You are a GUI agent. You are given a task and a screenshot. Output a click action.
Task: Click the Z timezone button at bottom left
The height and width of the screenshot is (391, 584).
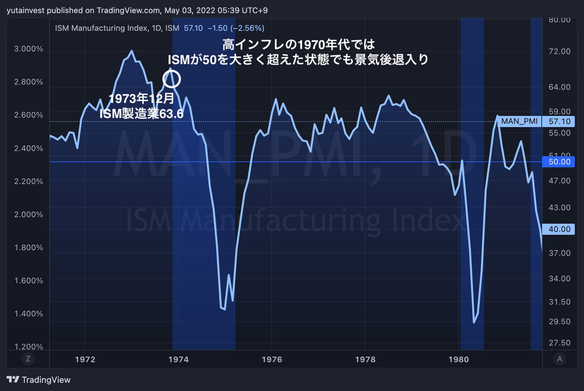28,359
